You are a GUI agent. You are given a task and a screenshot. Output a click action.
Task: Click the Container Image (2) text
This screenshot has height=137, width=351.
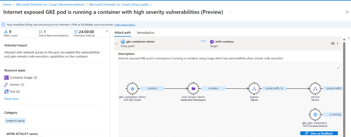point(24,77)
